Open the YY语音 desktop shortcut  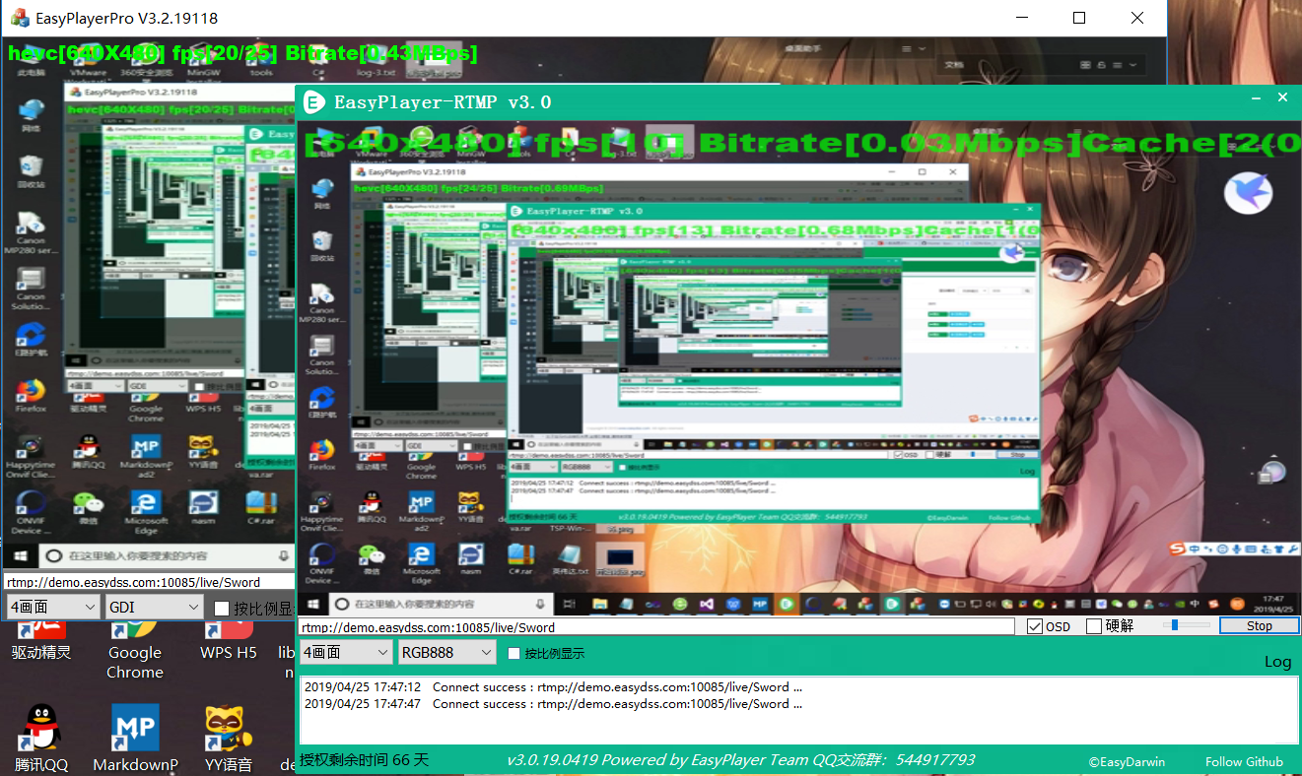[x=229, y=739]
